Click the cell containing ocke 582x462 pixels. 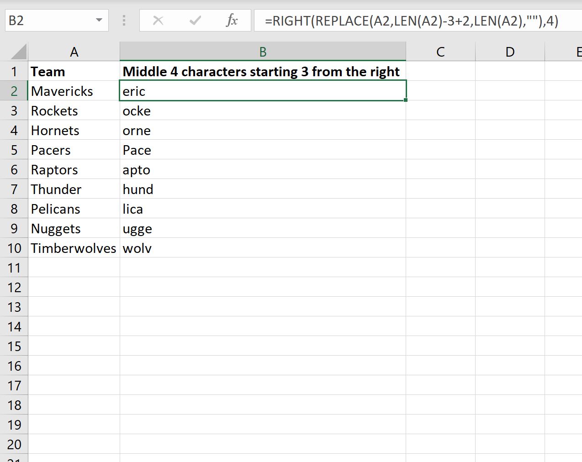click(263, 110)
